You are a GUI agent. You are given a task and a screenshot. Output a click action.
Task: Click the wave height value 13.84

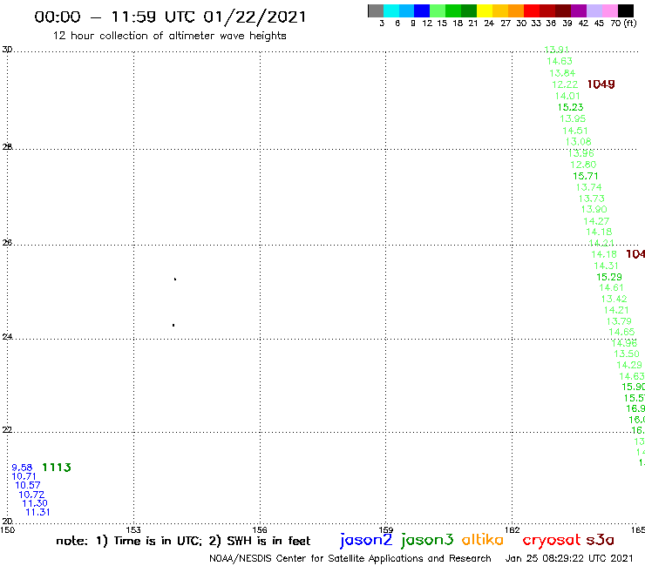point(562,73)
